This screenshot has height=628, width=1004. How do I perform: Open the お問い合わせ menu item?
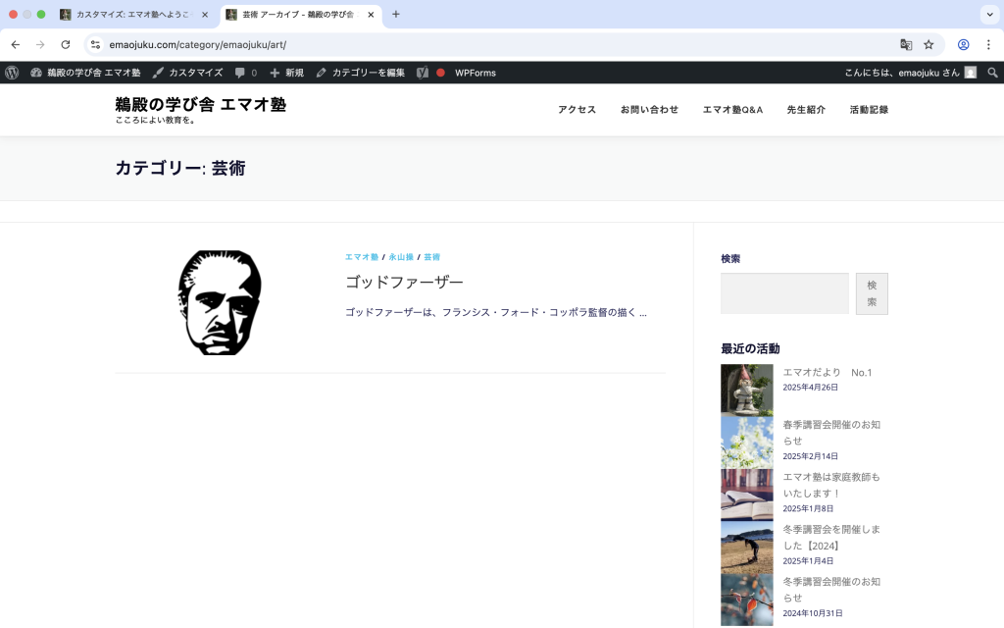coord(649,110)
